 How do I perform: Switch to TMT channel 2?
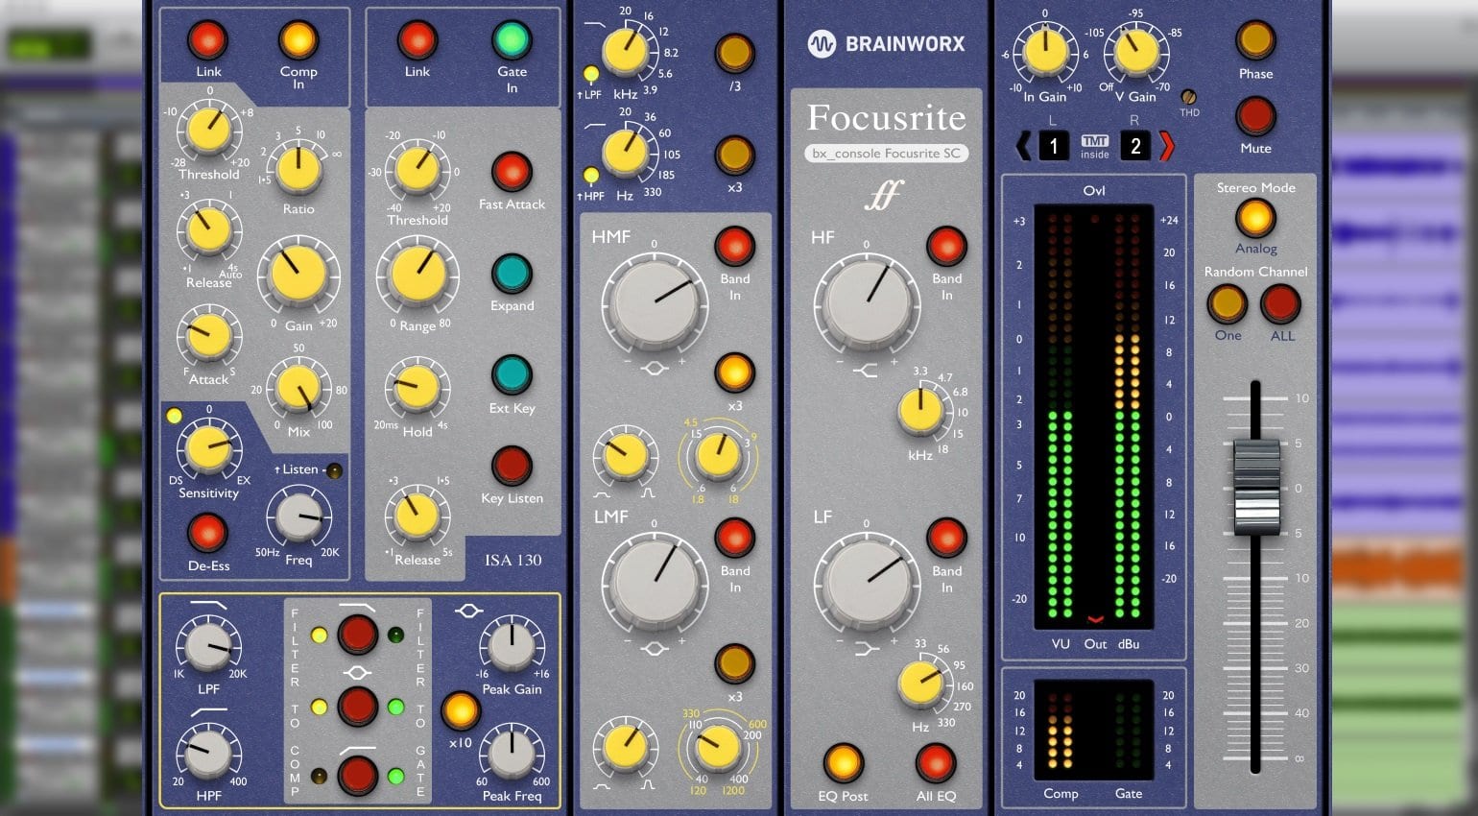coord(1134,146)
